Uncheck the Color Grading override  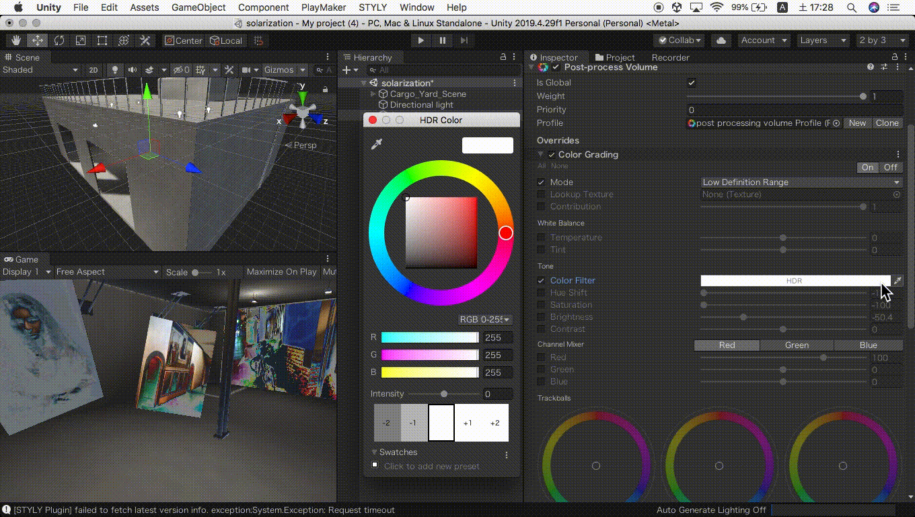552,154
